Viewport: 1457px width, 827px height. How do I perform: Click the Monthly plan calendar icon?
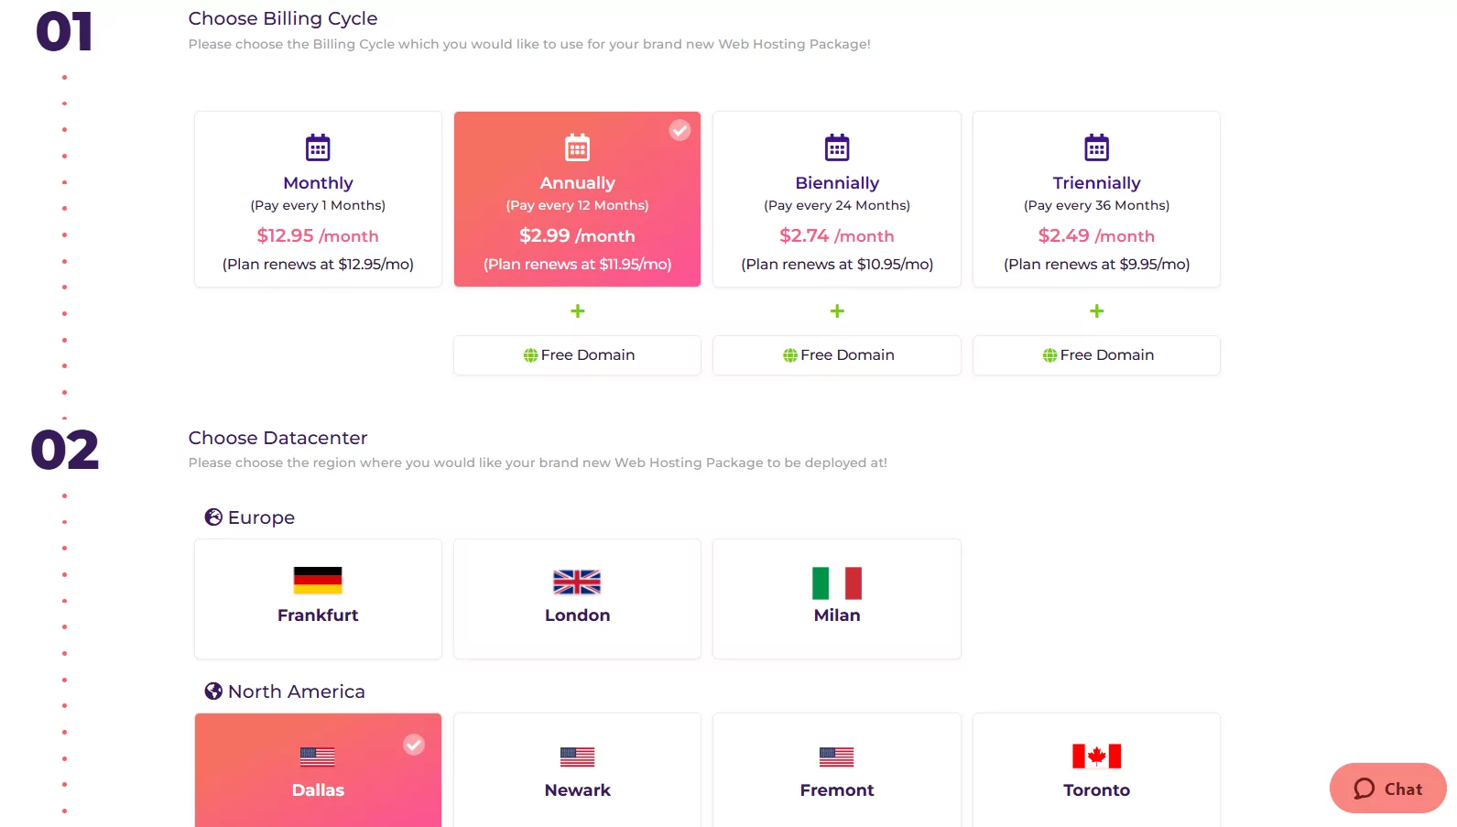[x=318, y=147]
